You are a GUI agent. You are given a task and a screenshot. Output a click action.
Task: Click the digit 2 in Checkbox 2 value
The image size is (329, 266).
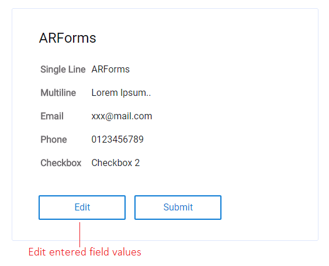click(137, 163)
